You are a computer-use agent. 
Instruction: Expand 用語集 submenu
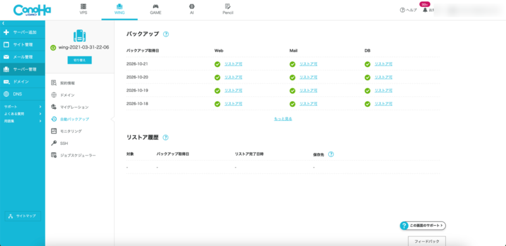click(x=23, y=121)
